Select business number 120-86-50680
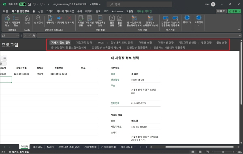Screen dimensions: 243x154 point(139,127)
